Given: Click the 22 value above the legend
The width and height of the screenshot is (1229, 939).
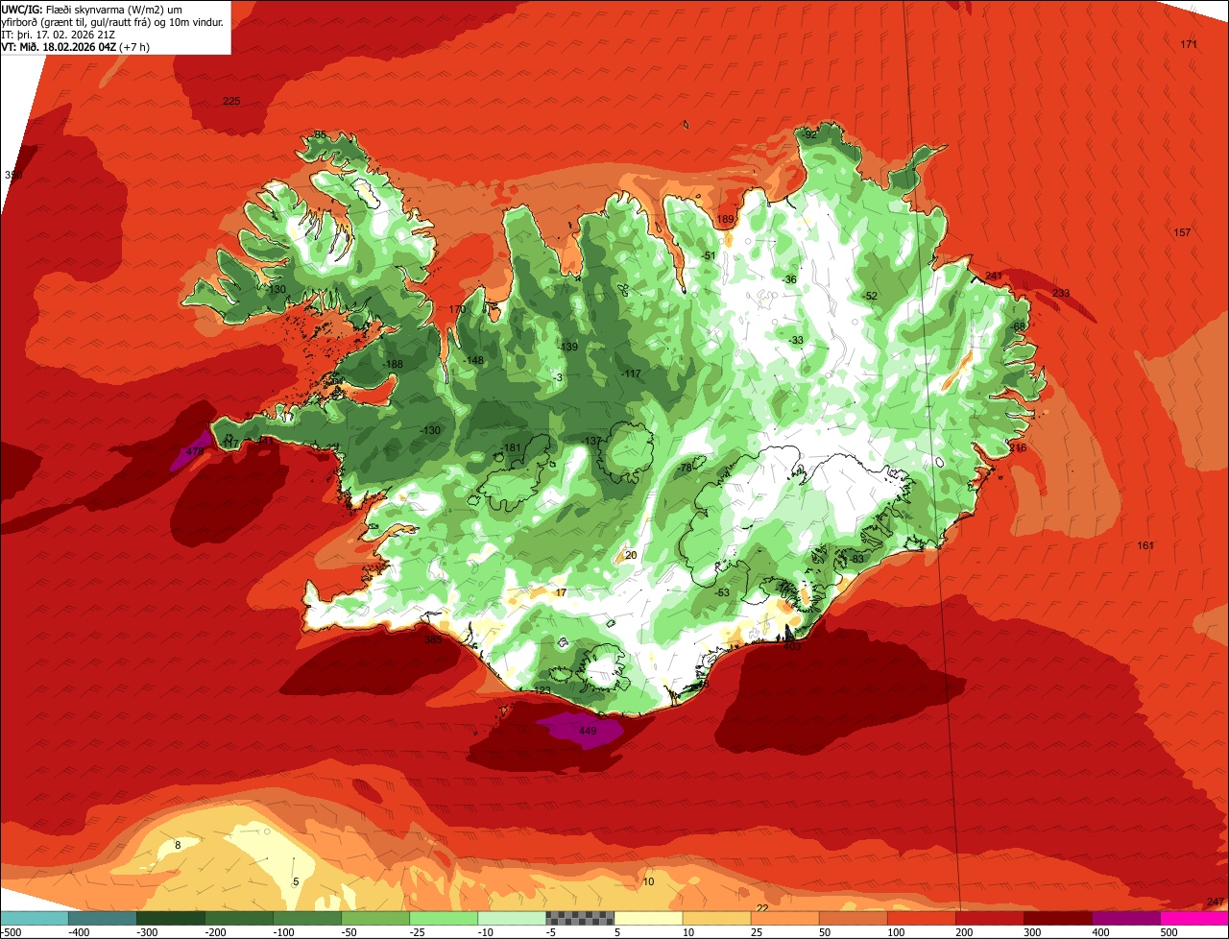Looking at the screenshot, I should (x=762, y=907).
